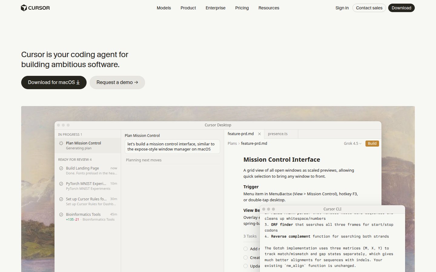Open the Grok 4.5 model dropdown

click(353, 144)
